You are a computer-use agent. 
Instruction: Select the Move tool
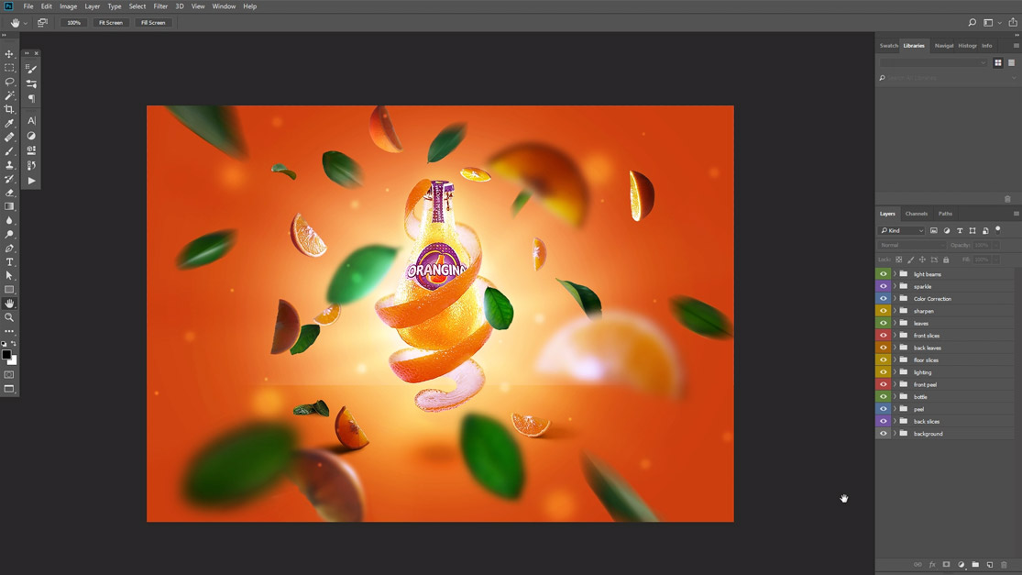click(x=9, y=54)
